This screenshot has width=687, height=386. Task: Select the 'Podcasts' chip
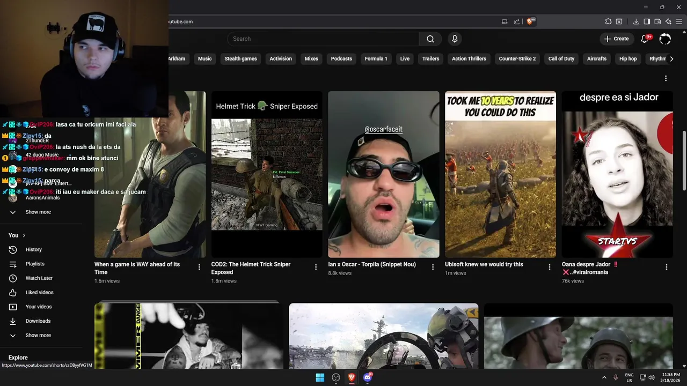click(x=341, y=59)
